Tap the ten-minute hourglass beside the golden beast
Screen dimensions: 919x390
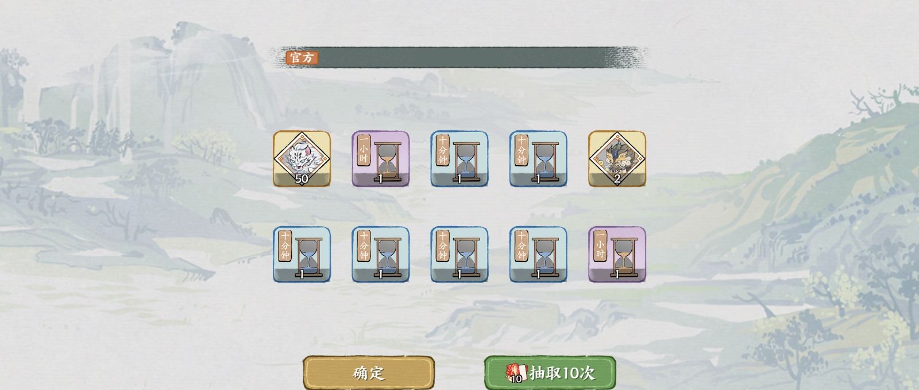click(538, 159)
